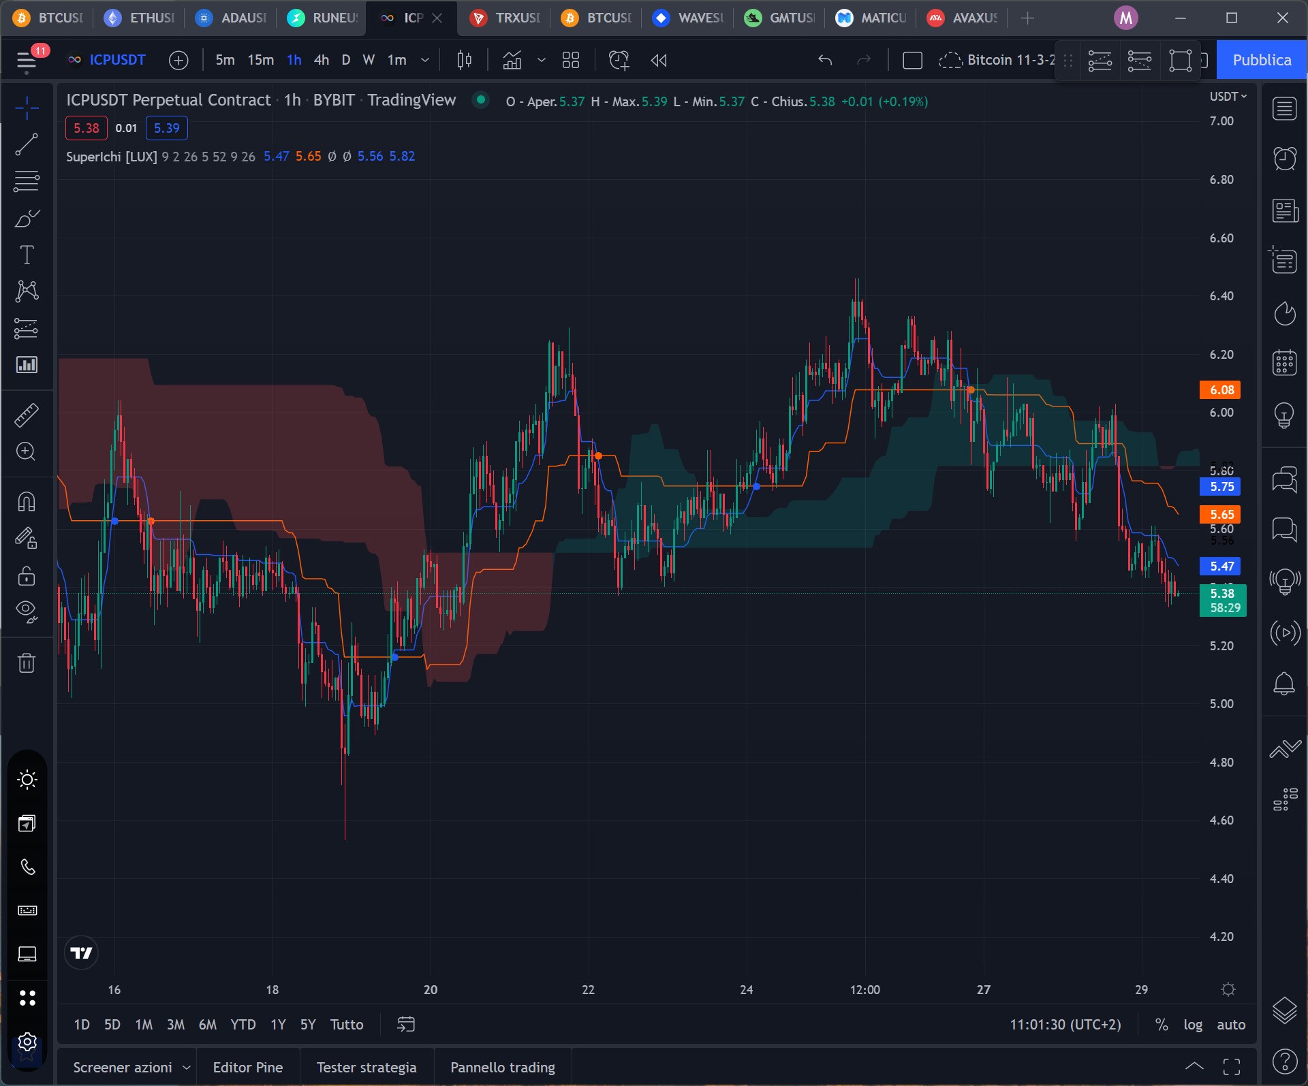Open the help center question mark
This screenshot has height=1086, width=1308.
pos(1285,1061)
